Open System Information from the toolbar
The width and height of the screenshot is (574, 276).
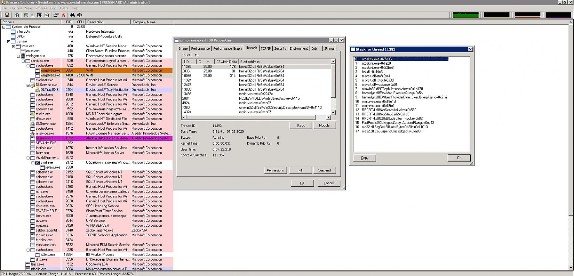(26, 15)
